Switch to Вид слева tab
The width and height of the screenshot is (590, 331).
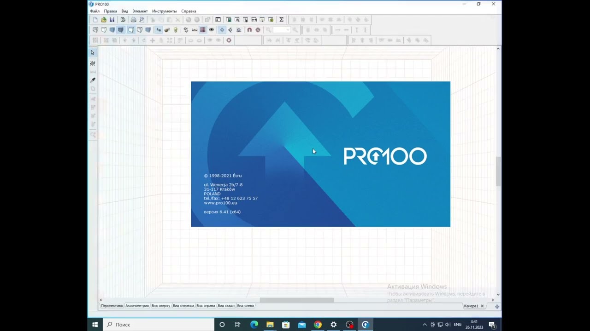[x=246, y=306]
